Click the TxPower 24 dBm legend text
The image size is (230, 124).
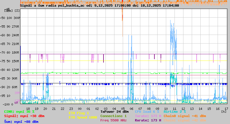tap(114, 111)
